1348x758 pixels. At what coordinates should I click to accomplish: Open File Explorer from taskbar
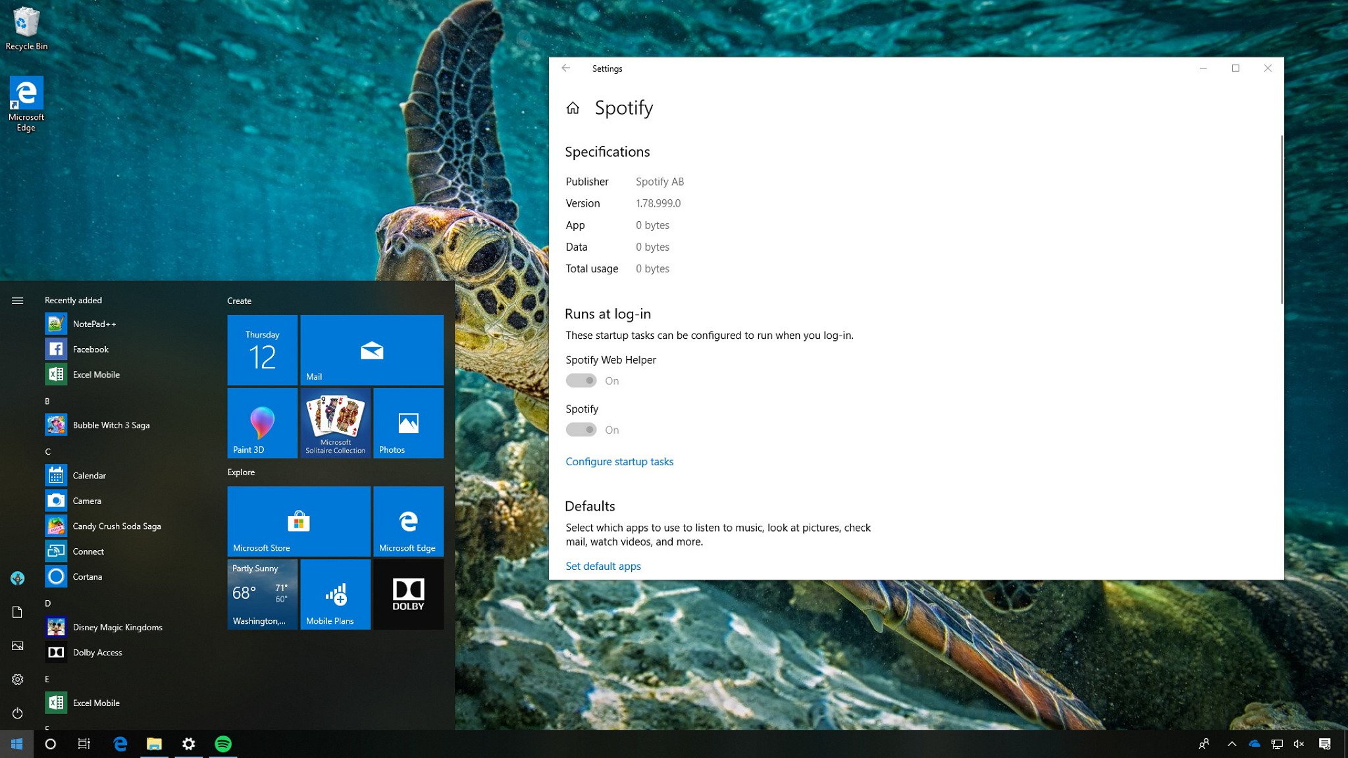(153, 743)
